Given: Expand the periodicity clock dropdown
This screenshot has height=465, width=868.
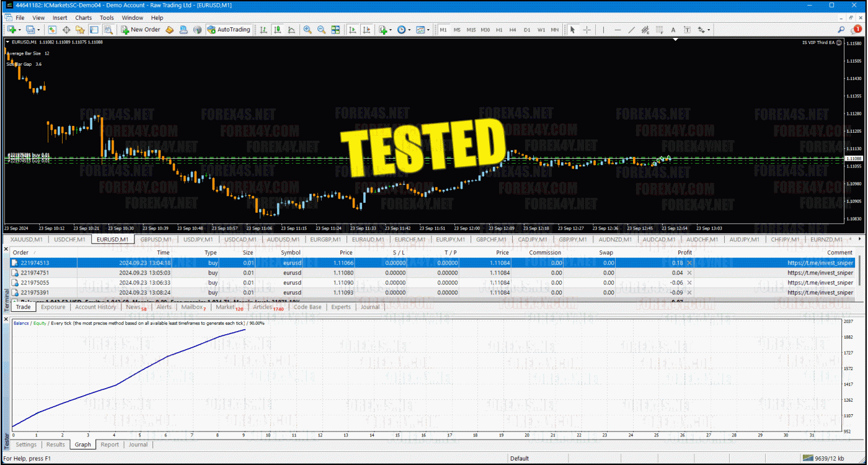Looking at the screenshot, I should (409, 30).
